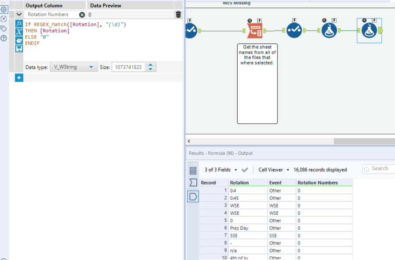Select Event cell Other in record 1
395x260 pixels.
click(282, 190)
